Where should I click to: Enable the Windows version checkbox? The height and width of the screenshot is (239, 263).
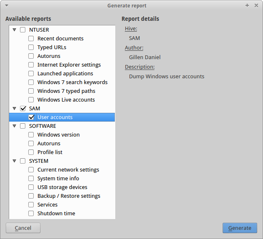point(31,134)
